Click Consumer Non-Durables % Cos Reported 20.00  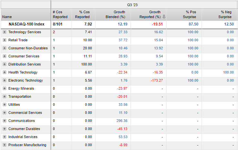[x=87, y=48]
